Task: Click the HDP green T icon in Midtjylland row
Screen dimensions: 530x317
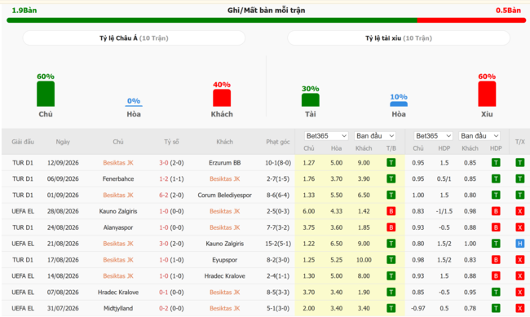Action: [496, 308]
